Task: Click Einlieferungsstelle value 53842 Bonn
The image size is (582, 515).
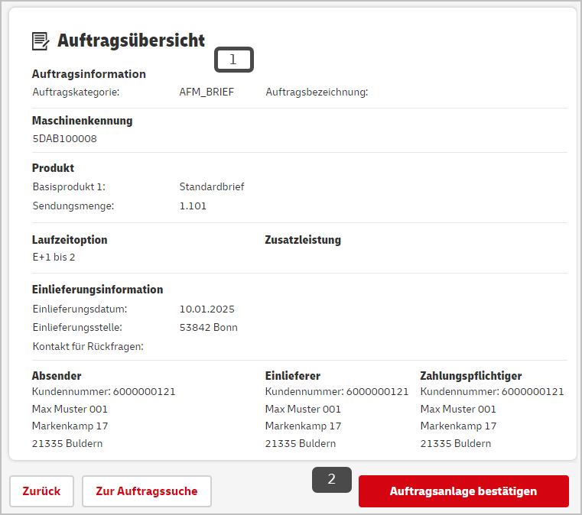Action: [209, 327]
